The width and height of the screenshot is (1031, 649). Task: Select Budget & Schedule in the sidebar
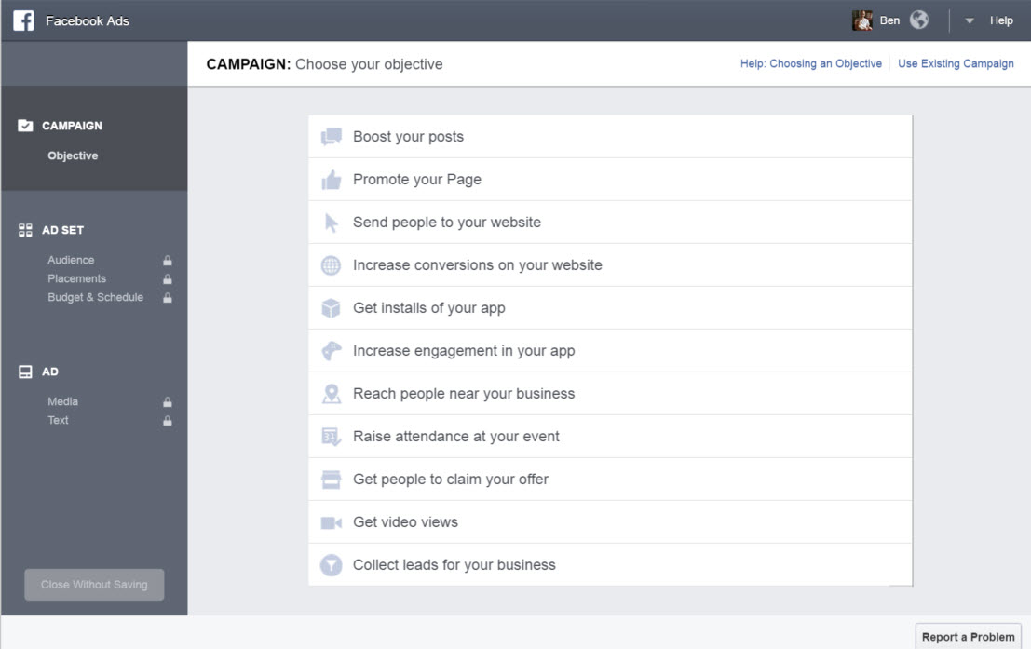95,297
